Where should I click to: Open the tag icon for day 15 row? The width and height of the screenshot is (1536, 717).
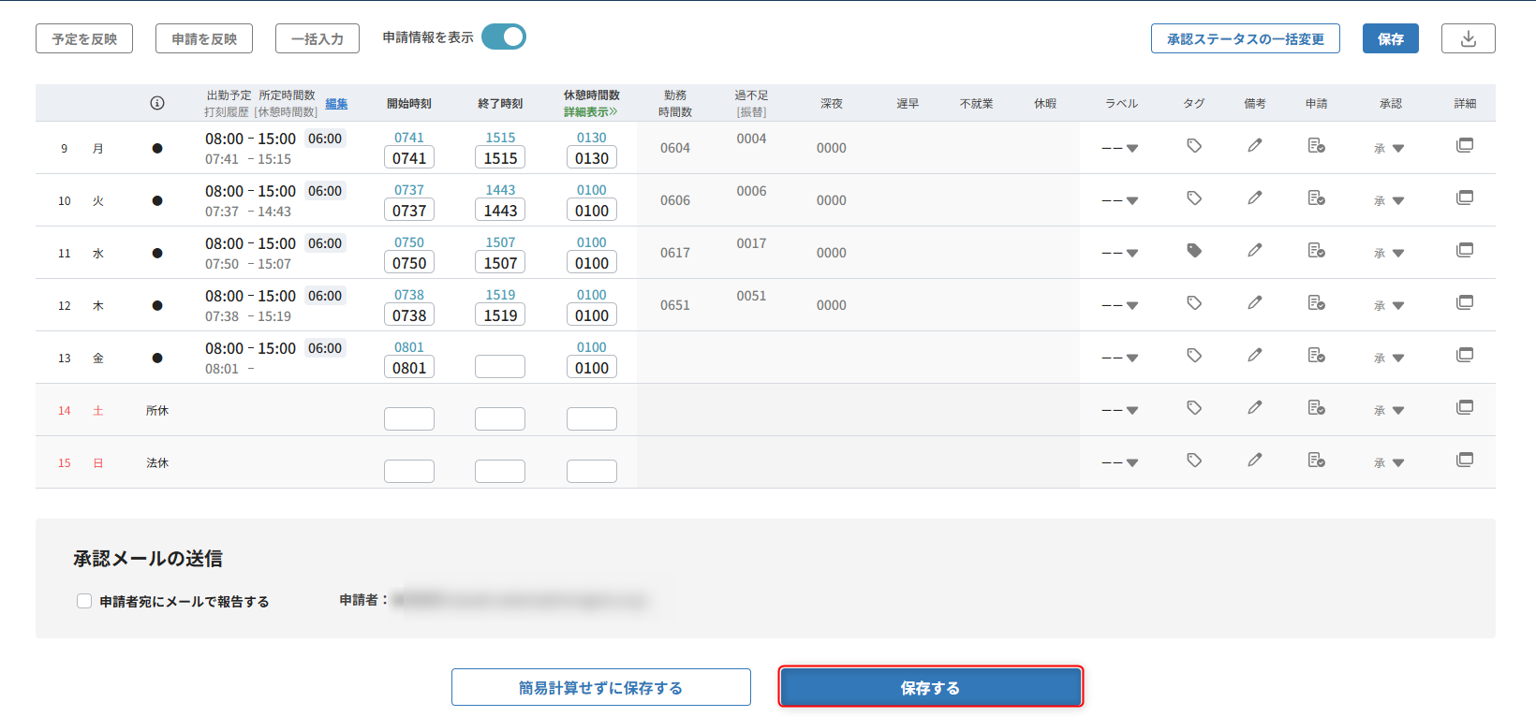click(x=1194, y=461)
